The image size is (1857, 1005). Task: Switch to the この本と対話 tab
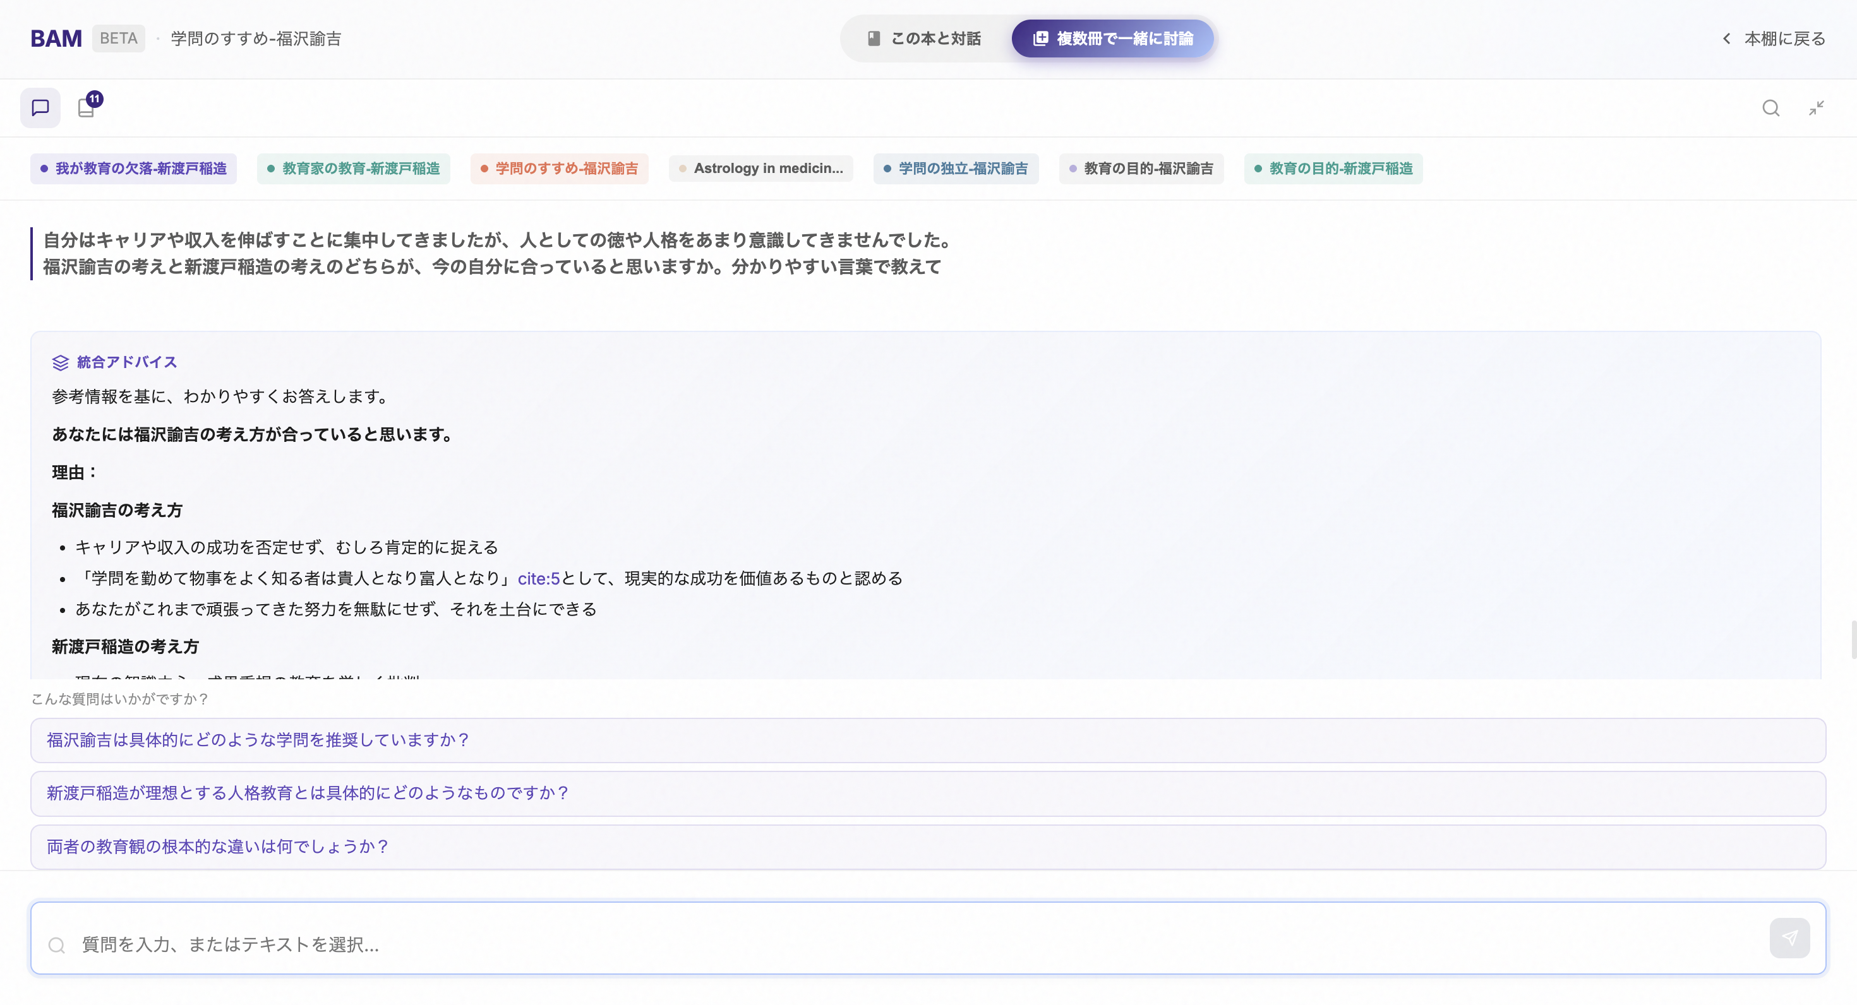924,38
